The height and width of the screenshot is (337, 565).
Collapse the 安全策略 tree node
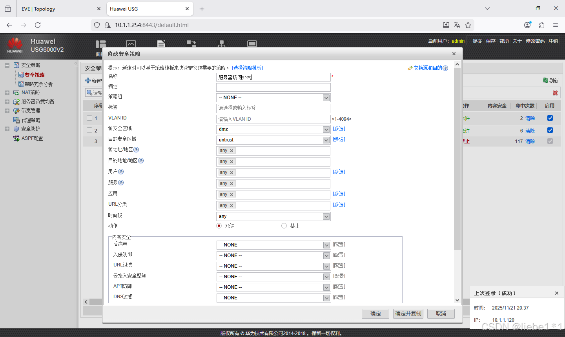7,65
